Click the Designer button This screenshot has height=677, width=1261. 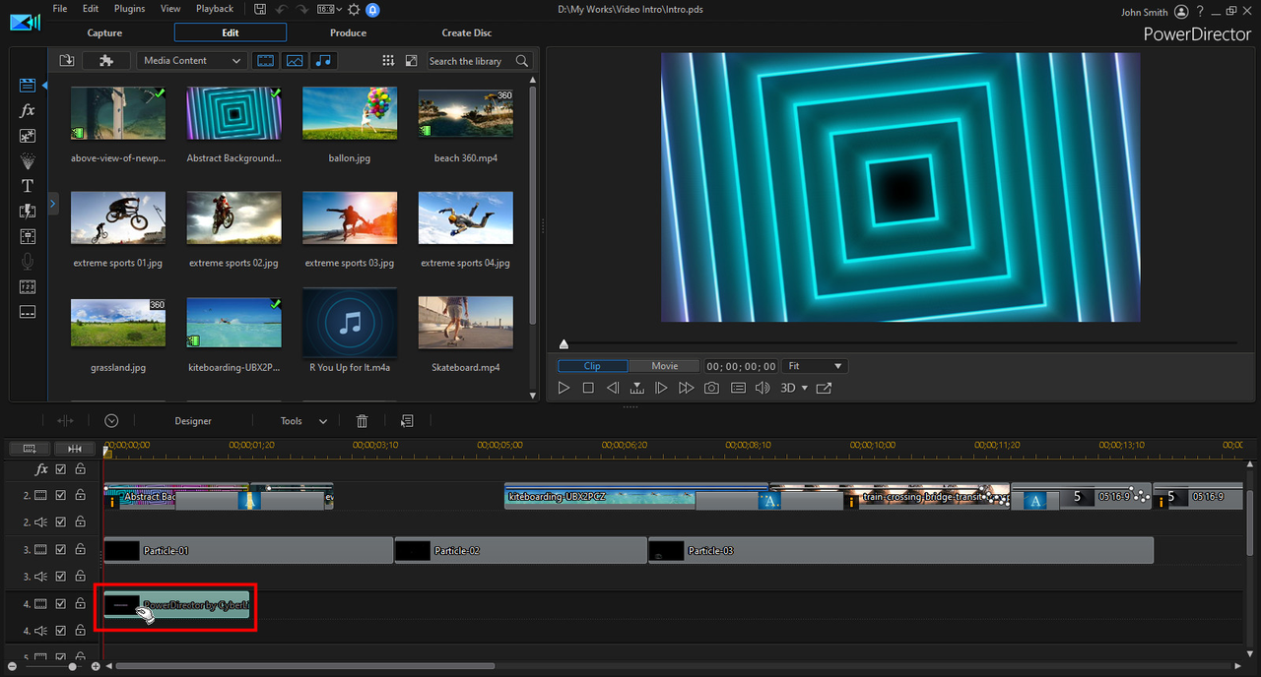tap(193, 421)
